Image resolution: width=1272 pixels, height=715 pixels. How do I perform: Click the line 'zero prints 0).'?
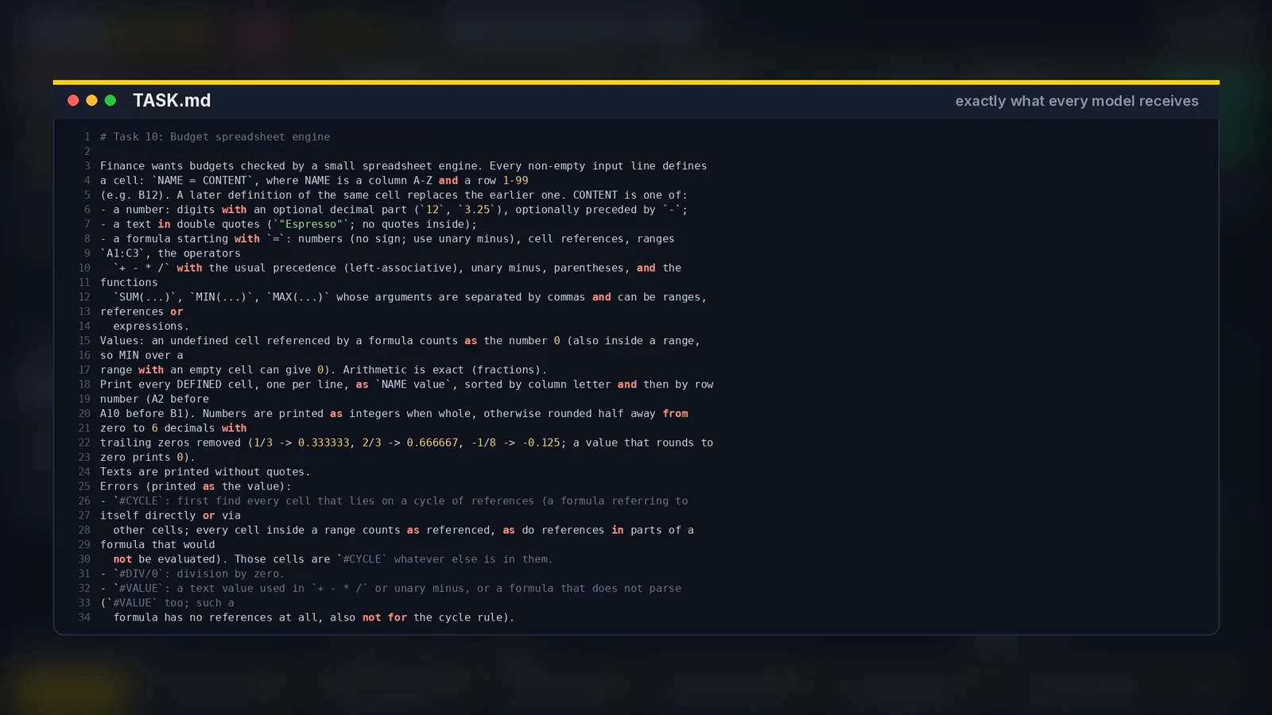click(x=148, y=457)
